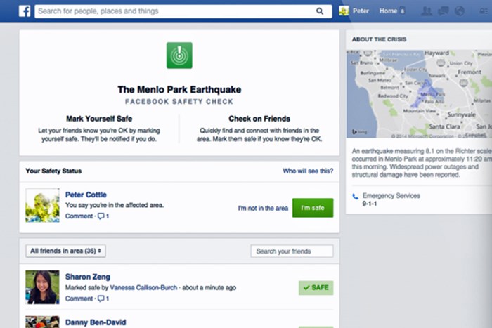Click the Search your friends field

[x=291, y=251]
